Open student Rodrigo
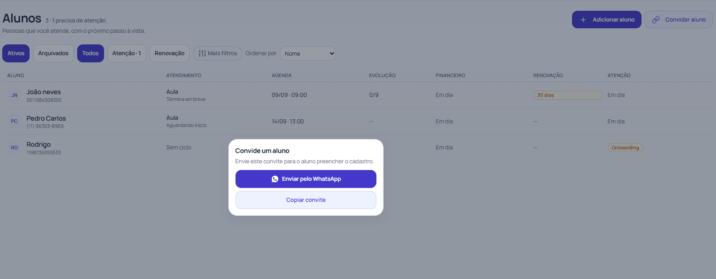Image resolution: width=716 pixels, height=279 pixels. (x=39, y=144)
